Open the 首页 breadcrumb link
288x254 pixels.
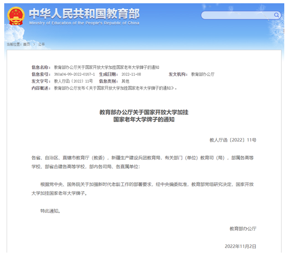pyautogui.click(x=27, y=44)
